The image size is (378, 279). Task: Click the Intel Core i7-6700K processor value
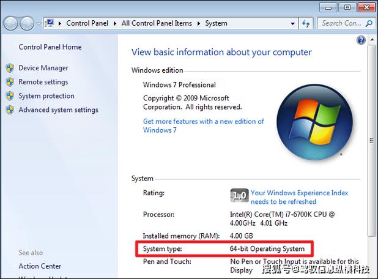[x=283, y=218]
